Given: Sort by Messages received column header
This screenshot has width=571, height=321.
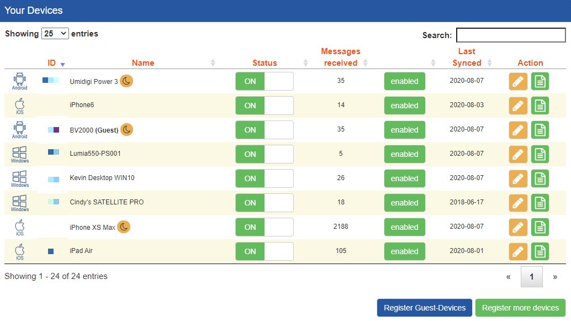Looking at the screenshot, I should pyautogui.click(x=341, y=57).
